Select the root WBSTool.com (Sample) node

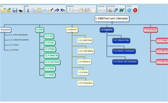(x=112, y=19)
